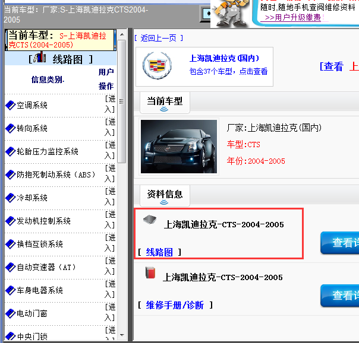Click the CTS car photo thumbnail
Screen dimensions: 359x343
point(179,147)
